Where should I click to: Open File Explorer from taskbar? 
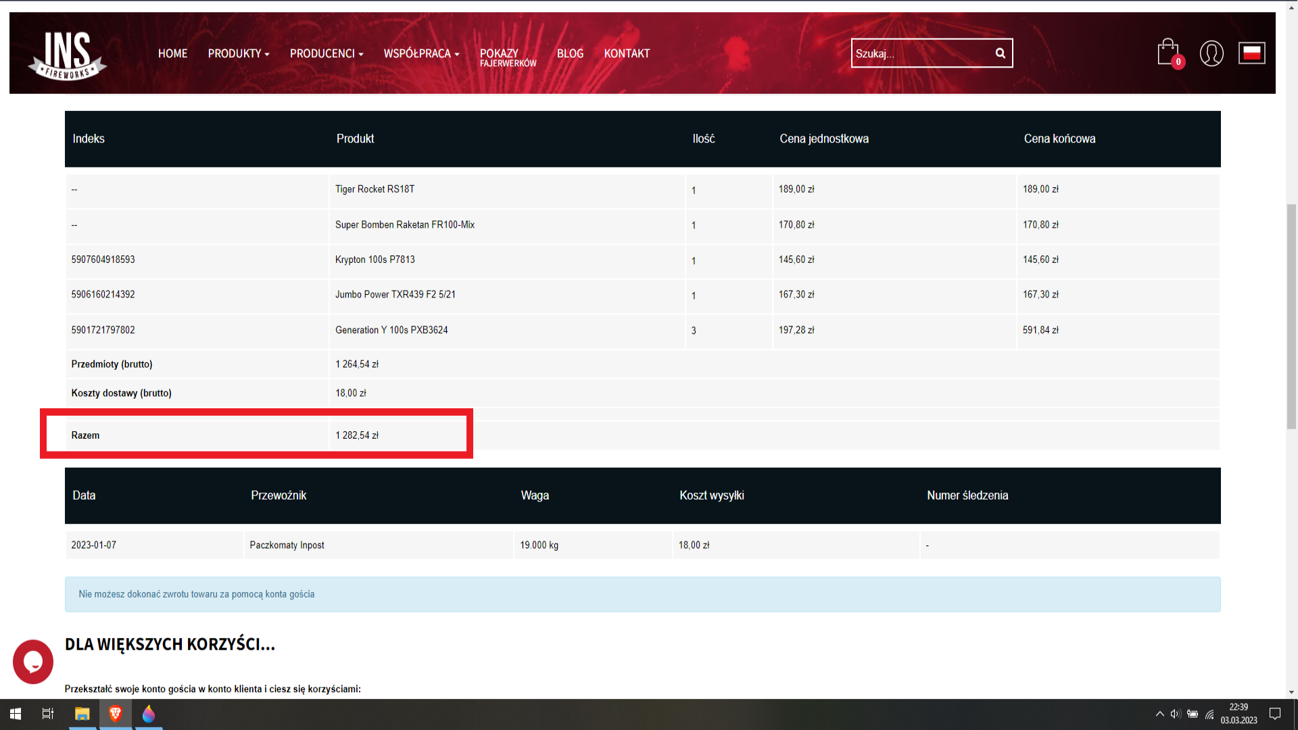click(82, 714)
